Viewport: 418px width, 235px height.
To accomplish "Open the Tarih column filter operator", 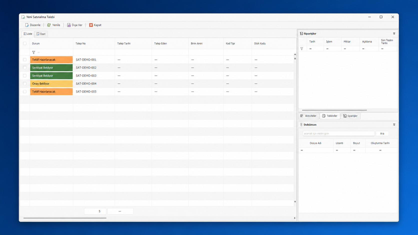I will click(310, 49).
